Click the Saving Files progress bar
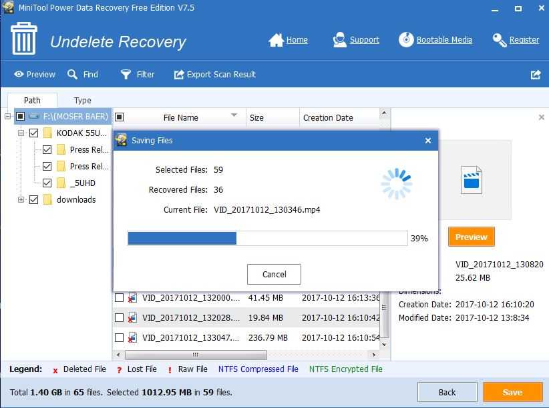This screenshot has width=549, height=408. pyautogui.click(x=268, y=238)
